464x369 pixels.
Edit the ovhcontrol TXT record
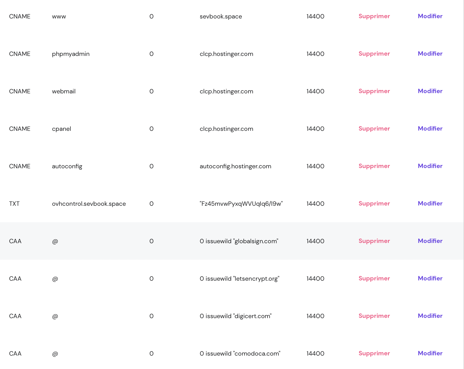coord(430,204)
